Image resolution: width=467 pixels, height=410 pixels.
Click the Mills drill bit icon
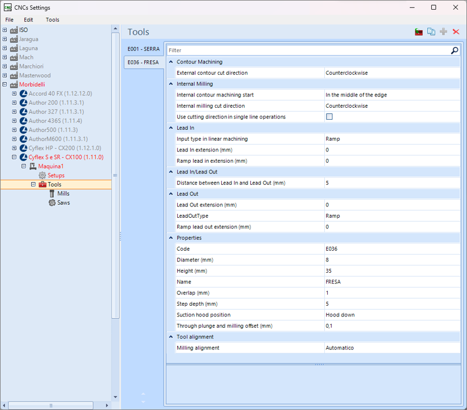pos(52,194)
